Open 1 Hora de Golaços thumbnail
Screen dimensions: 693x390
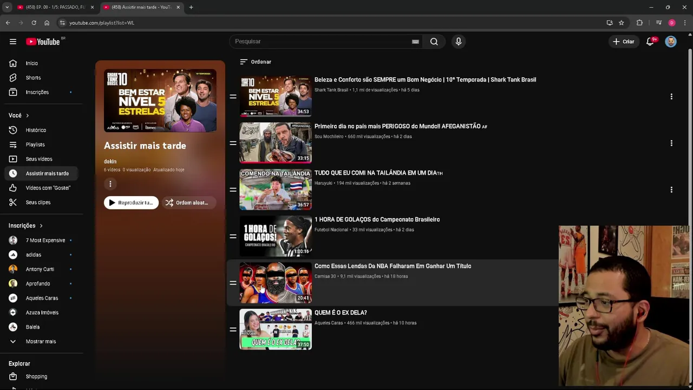276,236
